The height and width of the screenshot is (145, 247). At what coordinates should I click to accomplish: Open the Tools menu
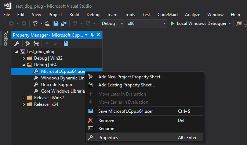coord(130,15)
